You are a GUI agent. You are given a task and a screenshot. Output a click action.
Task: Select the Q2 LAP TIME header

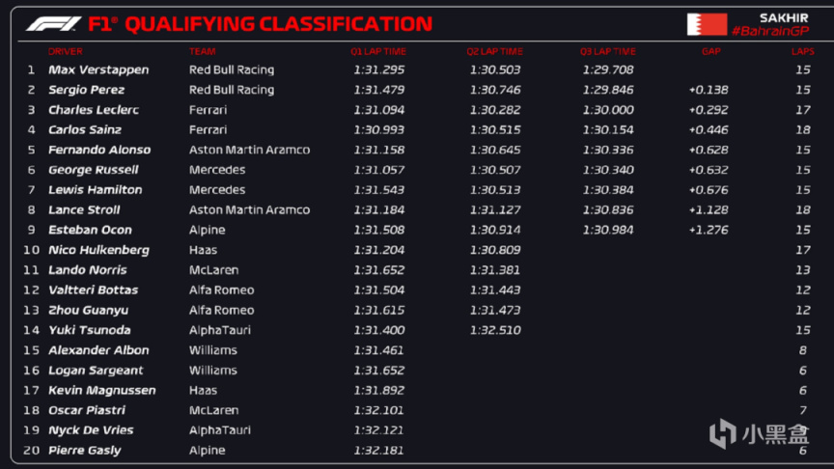click(x=494, y=51)
